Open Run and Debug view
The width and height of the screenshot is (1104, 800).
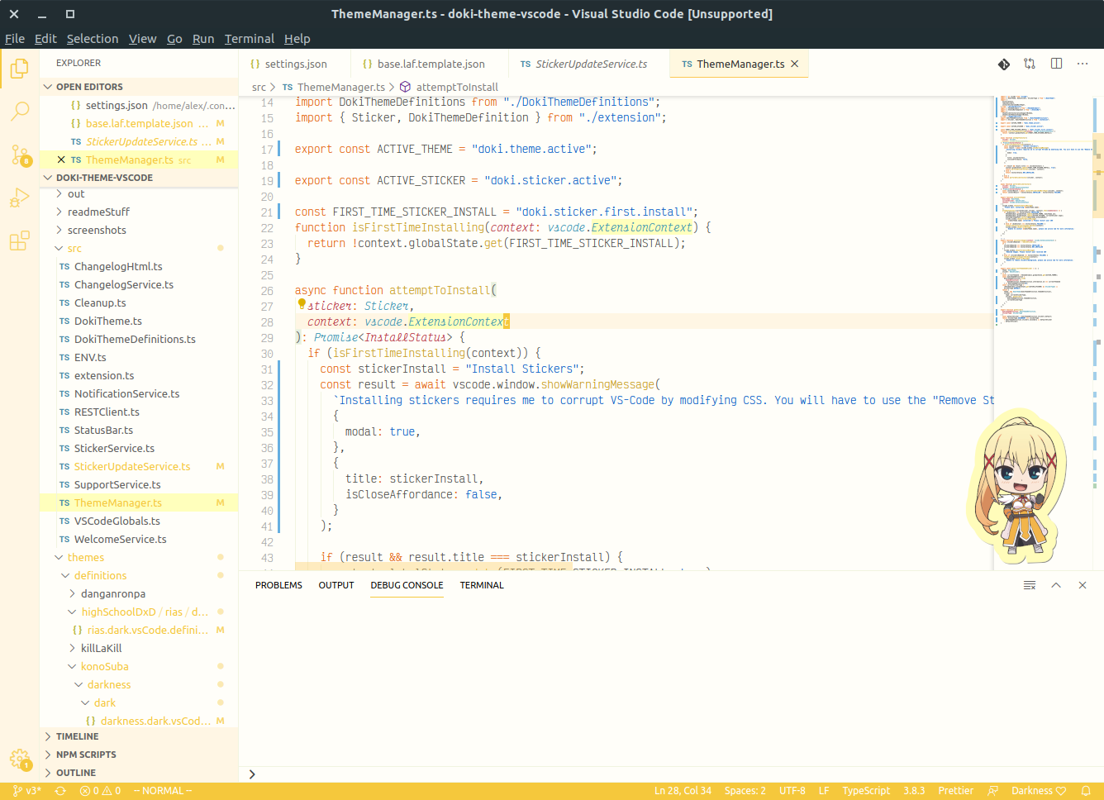20,198
